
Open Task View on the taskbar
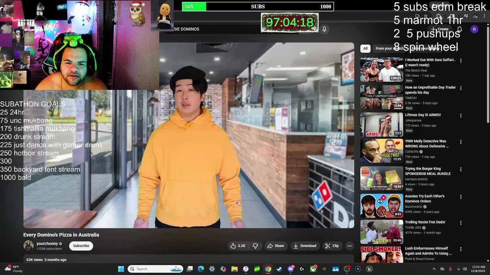coord(189,269)
